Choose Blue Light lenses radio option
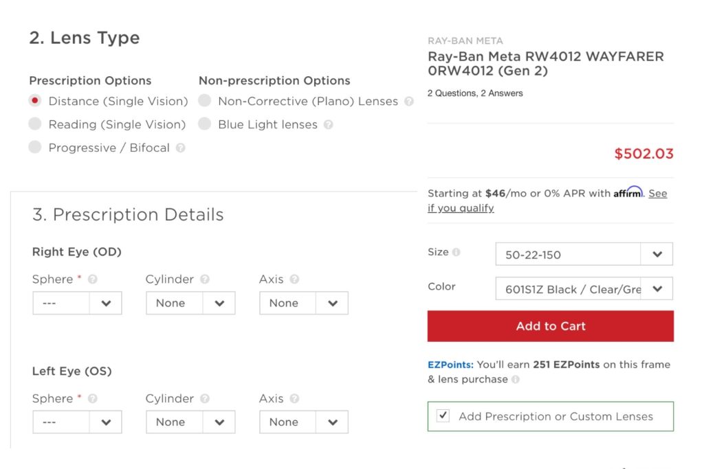 [x=205, y=124]
